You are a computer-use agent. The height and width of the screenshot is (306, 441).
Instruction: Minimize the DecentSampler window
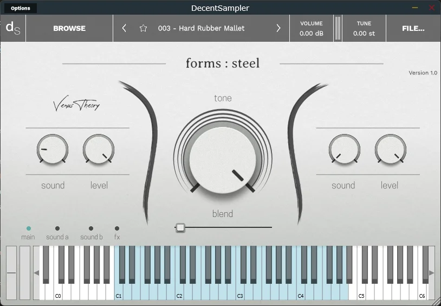415,8
